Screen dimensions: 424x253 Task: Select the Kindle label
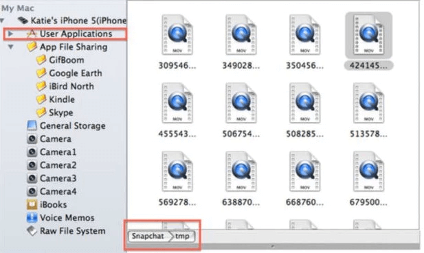point(62,99)
